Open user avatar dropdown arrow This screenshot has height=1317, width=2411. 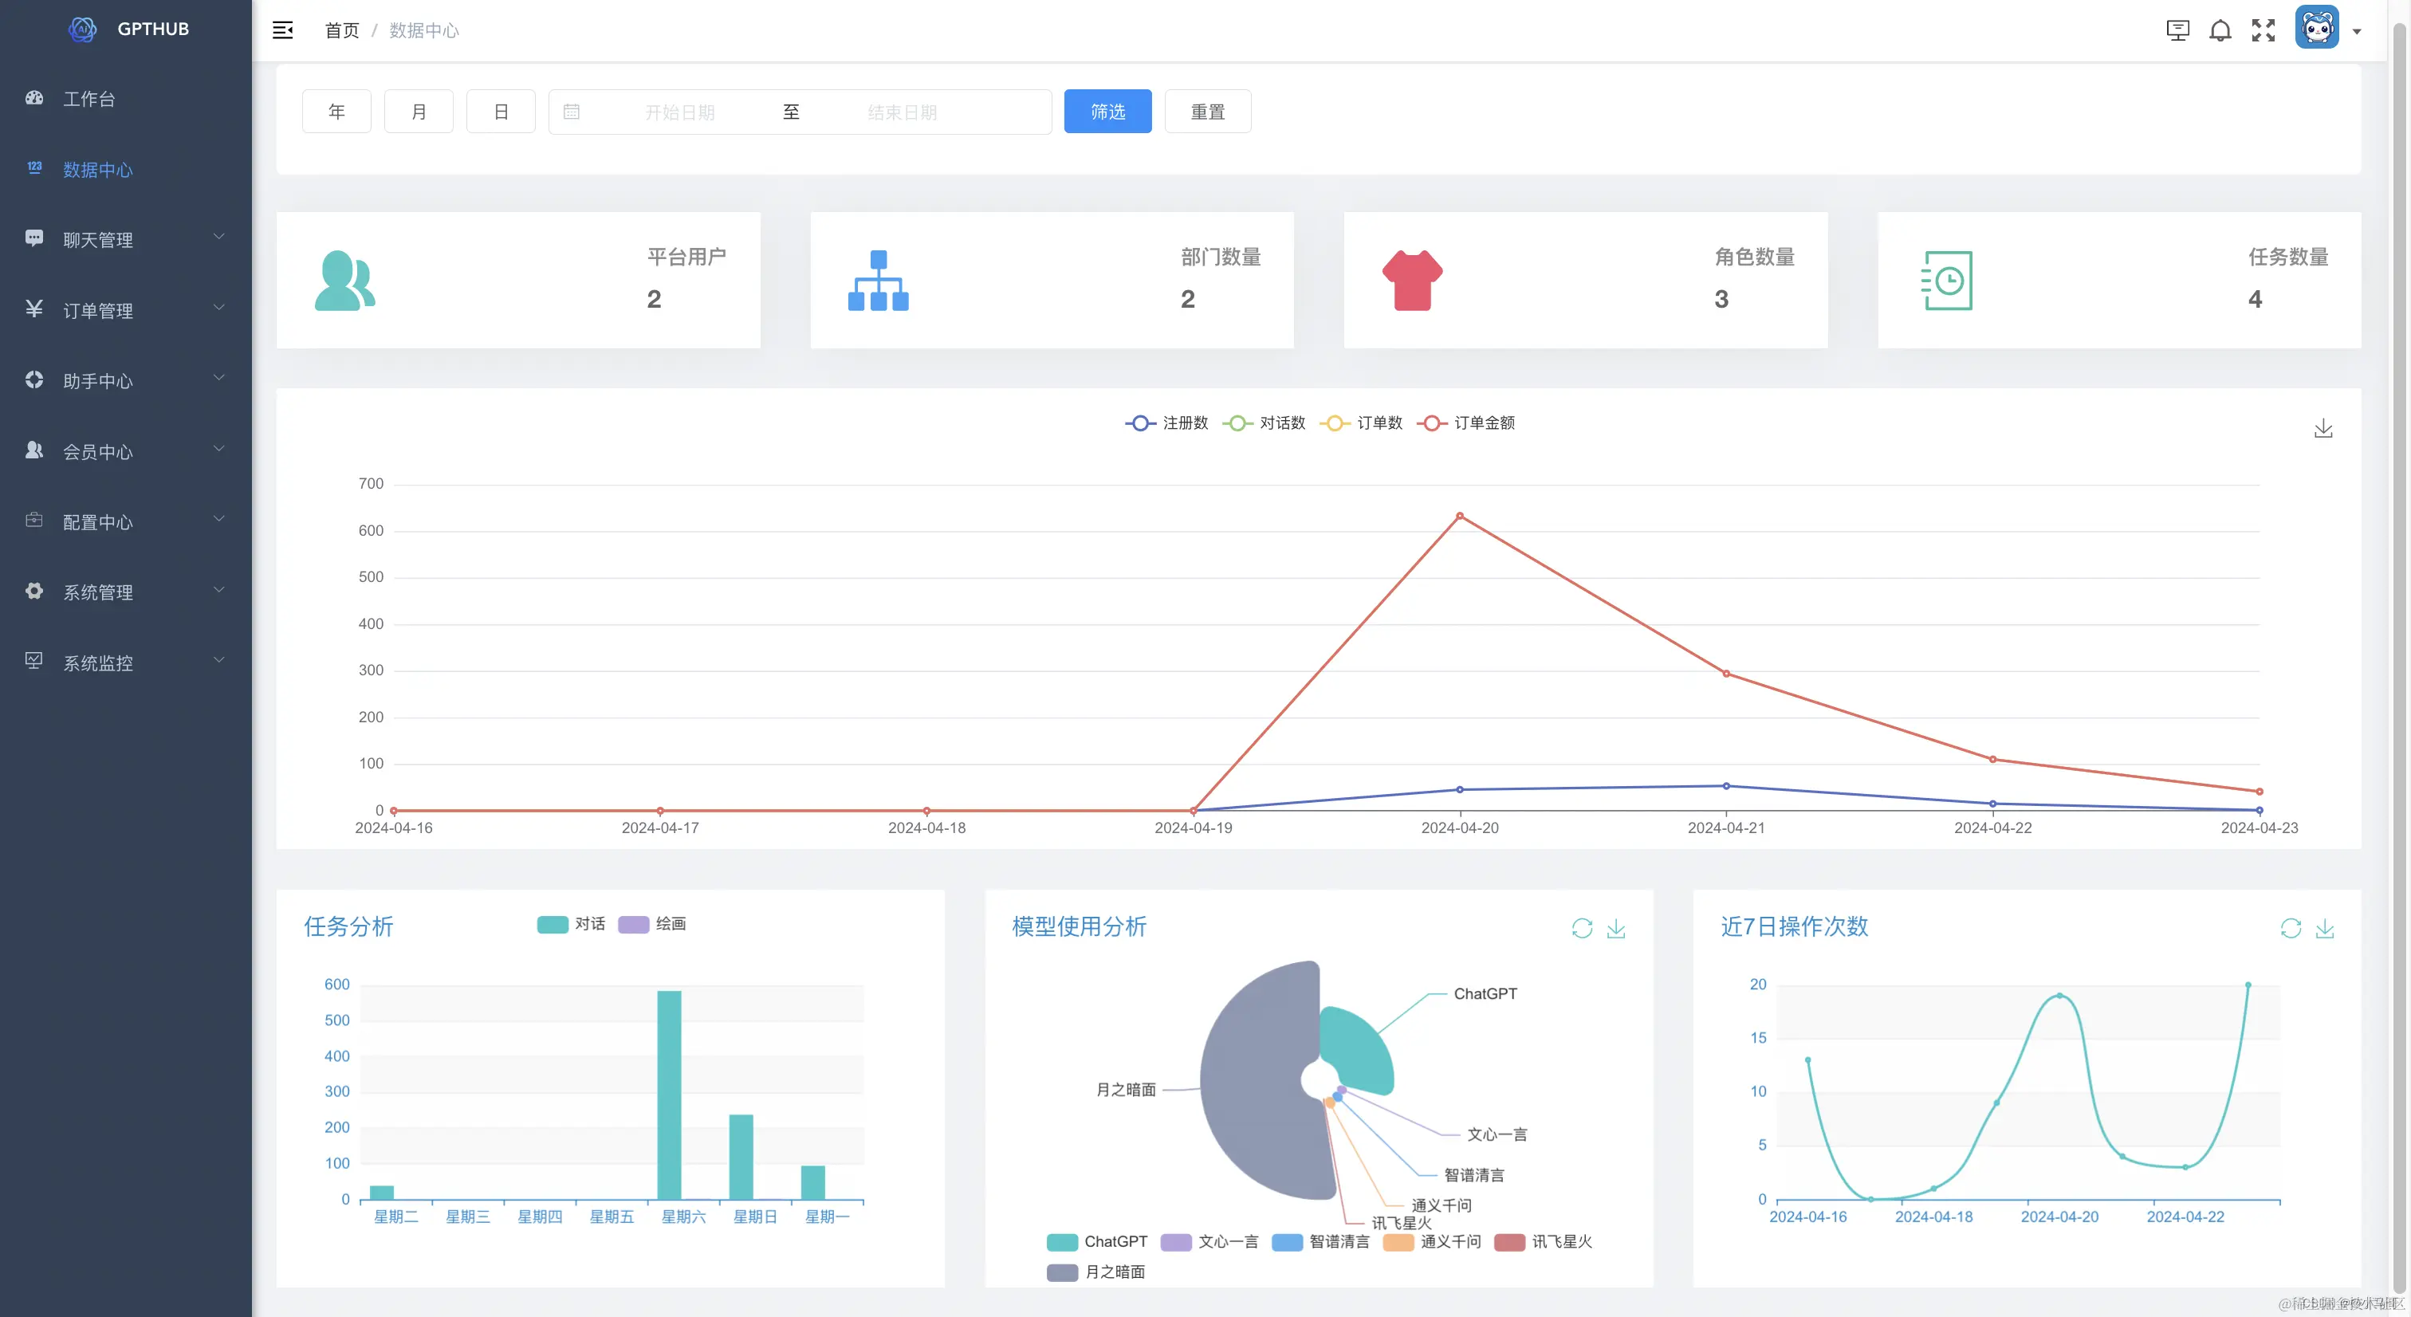2357,32
